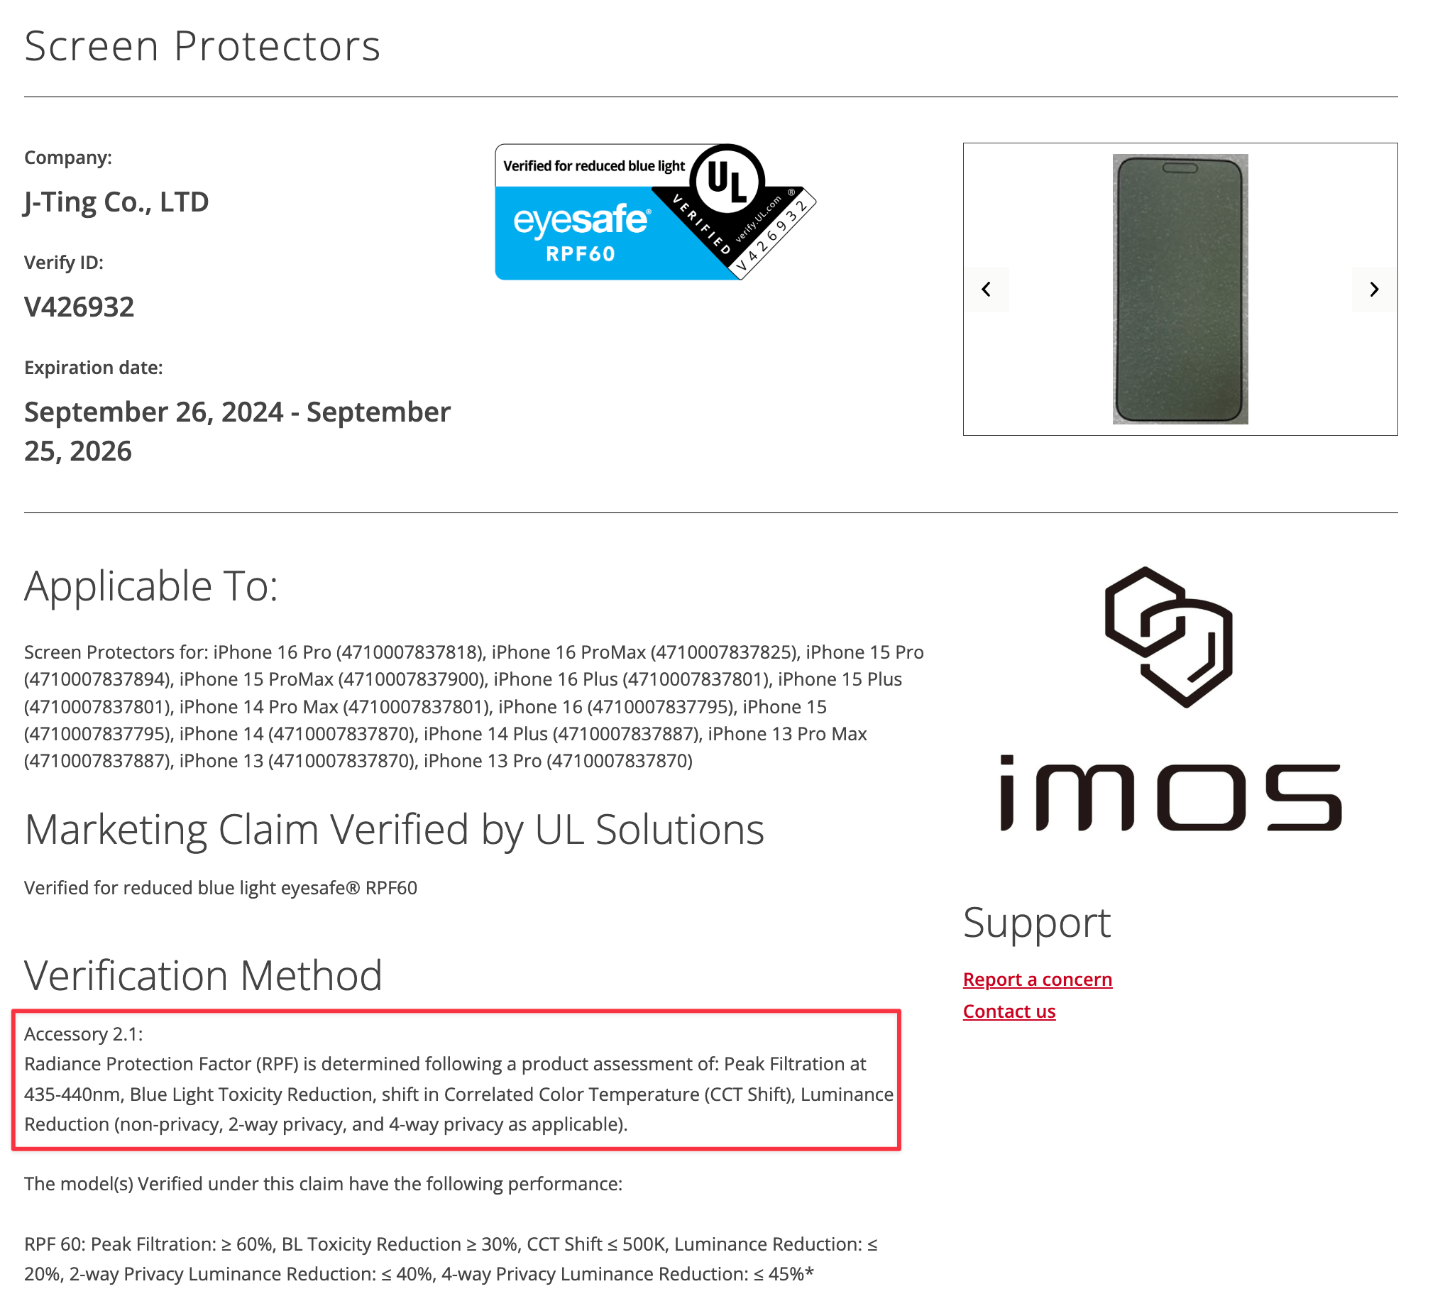1445x1306 pixels.
Task: Click the imos wordmark text logo
Action: point(1170,793)
